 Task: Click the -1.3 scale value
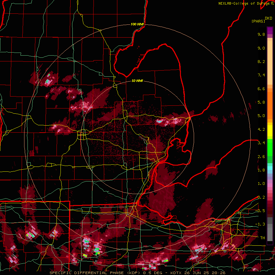point(260,224)
